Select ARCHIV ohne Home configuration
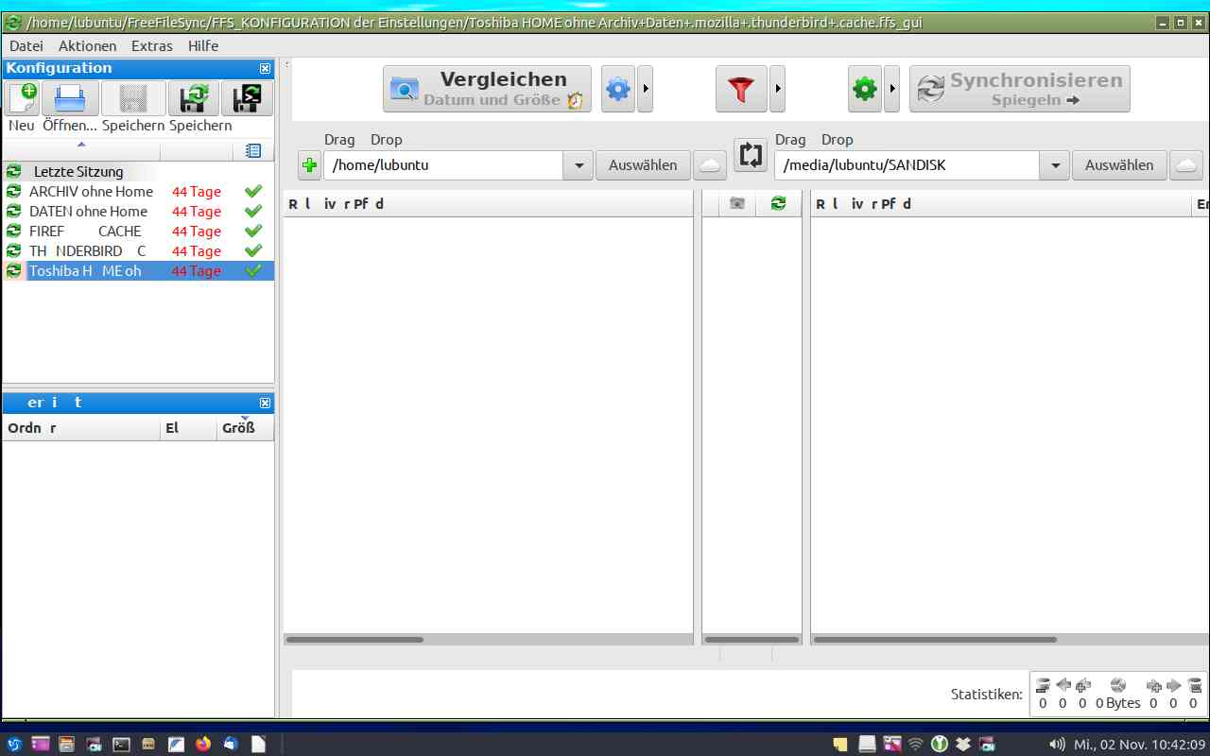The height and width of the screenshot is (756, 1210). pos(138,192)
